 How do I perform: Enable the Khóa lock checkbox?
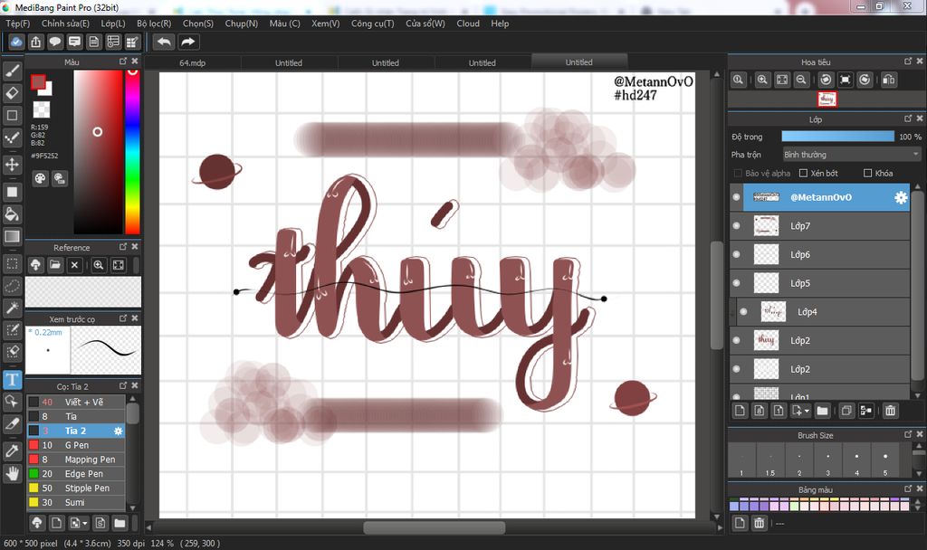point(868,173)
